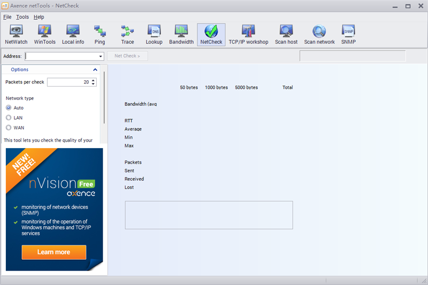This screenshot has width=428, height=285.
Task: Open the TCP/IP workshop tool
Action: click(x=248, y=35)
